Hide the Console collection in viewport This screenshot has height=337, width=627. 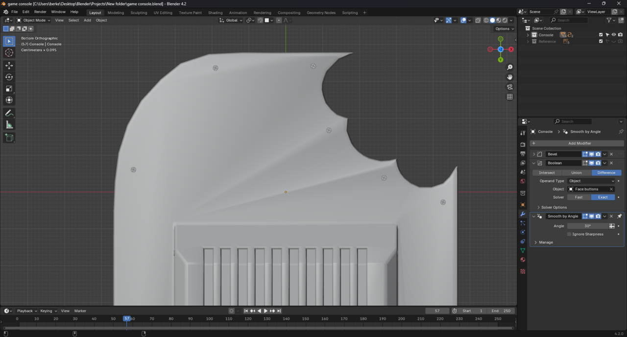(614, 35)
